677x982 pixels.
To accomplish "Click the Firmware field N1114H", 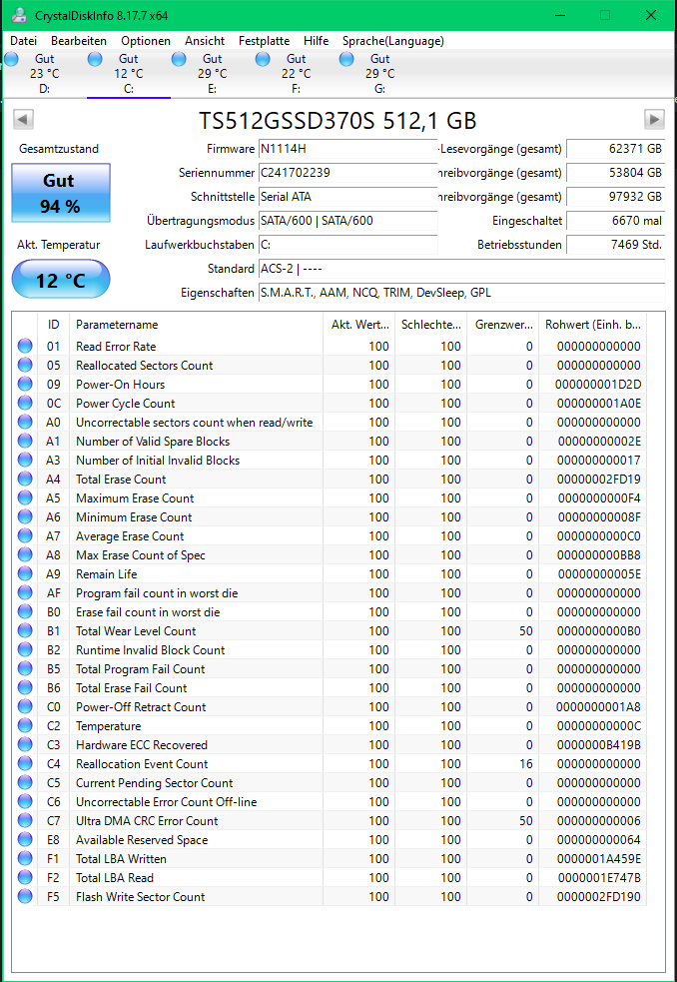I will tap(347, 149).
